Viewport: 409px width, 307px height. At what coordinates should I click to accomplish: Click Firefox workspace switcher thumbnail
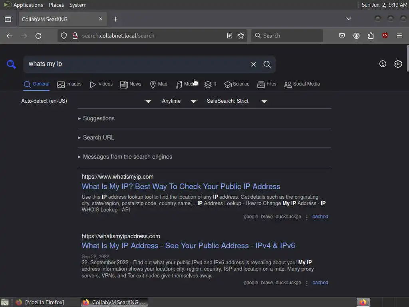coord(363,302)
